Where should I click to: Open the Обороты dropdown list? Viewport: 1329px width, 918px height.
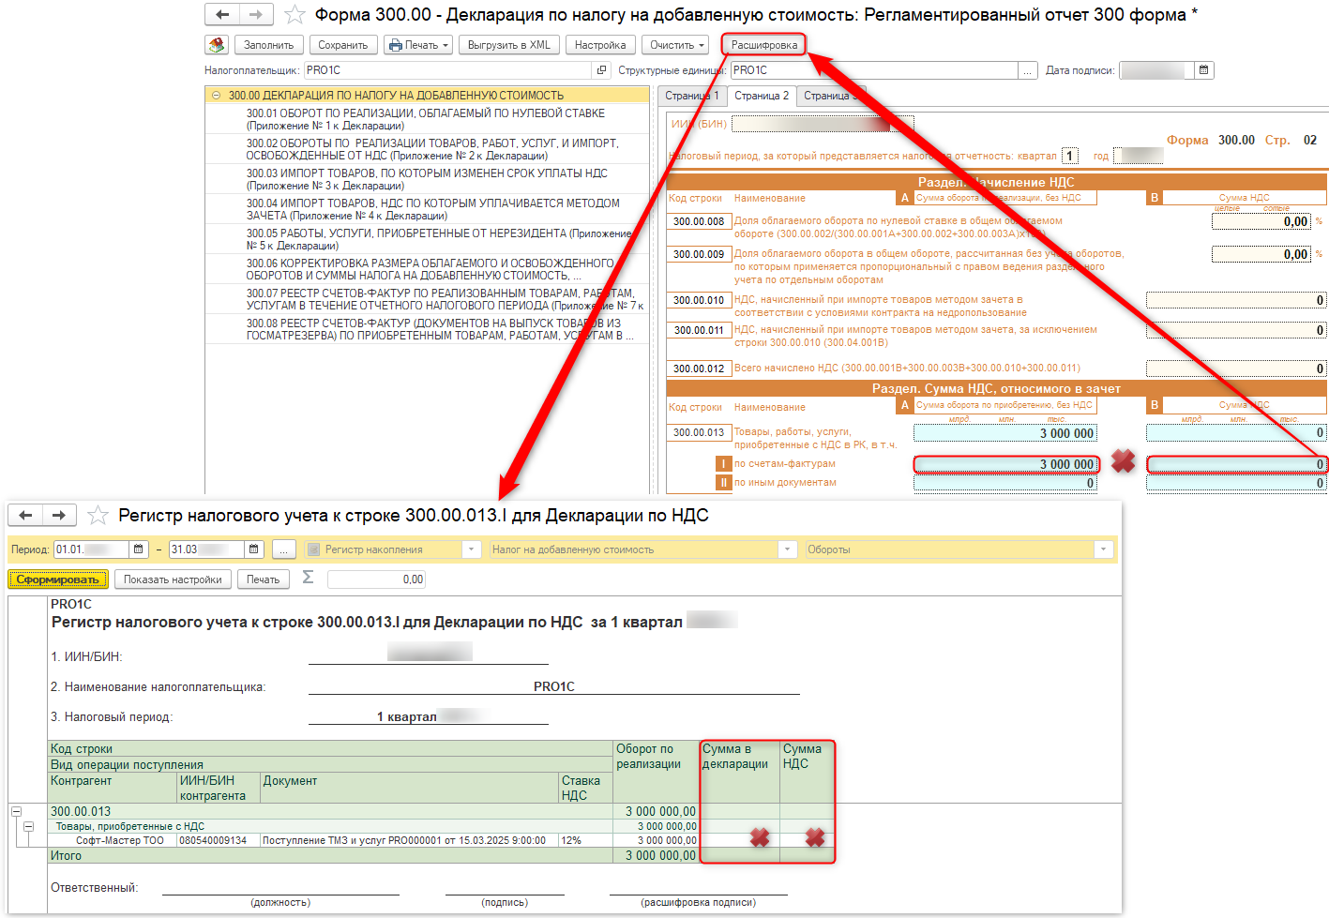click(1103, 549)
